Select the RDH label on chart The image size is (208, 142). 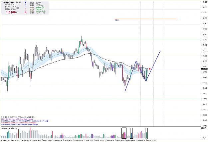[x=116, y=20]
